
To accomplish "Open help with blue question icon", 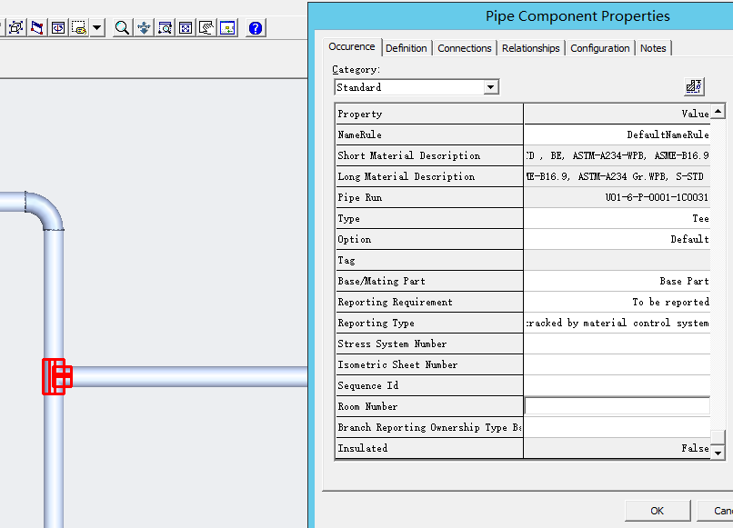I will coord(256,28).
